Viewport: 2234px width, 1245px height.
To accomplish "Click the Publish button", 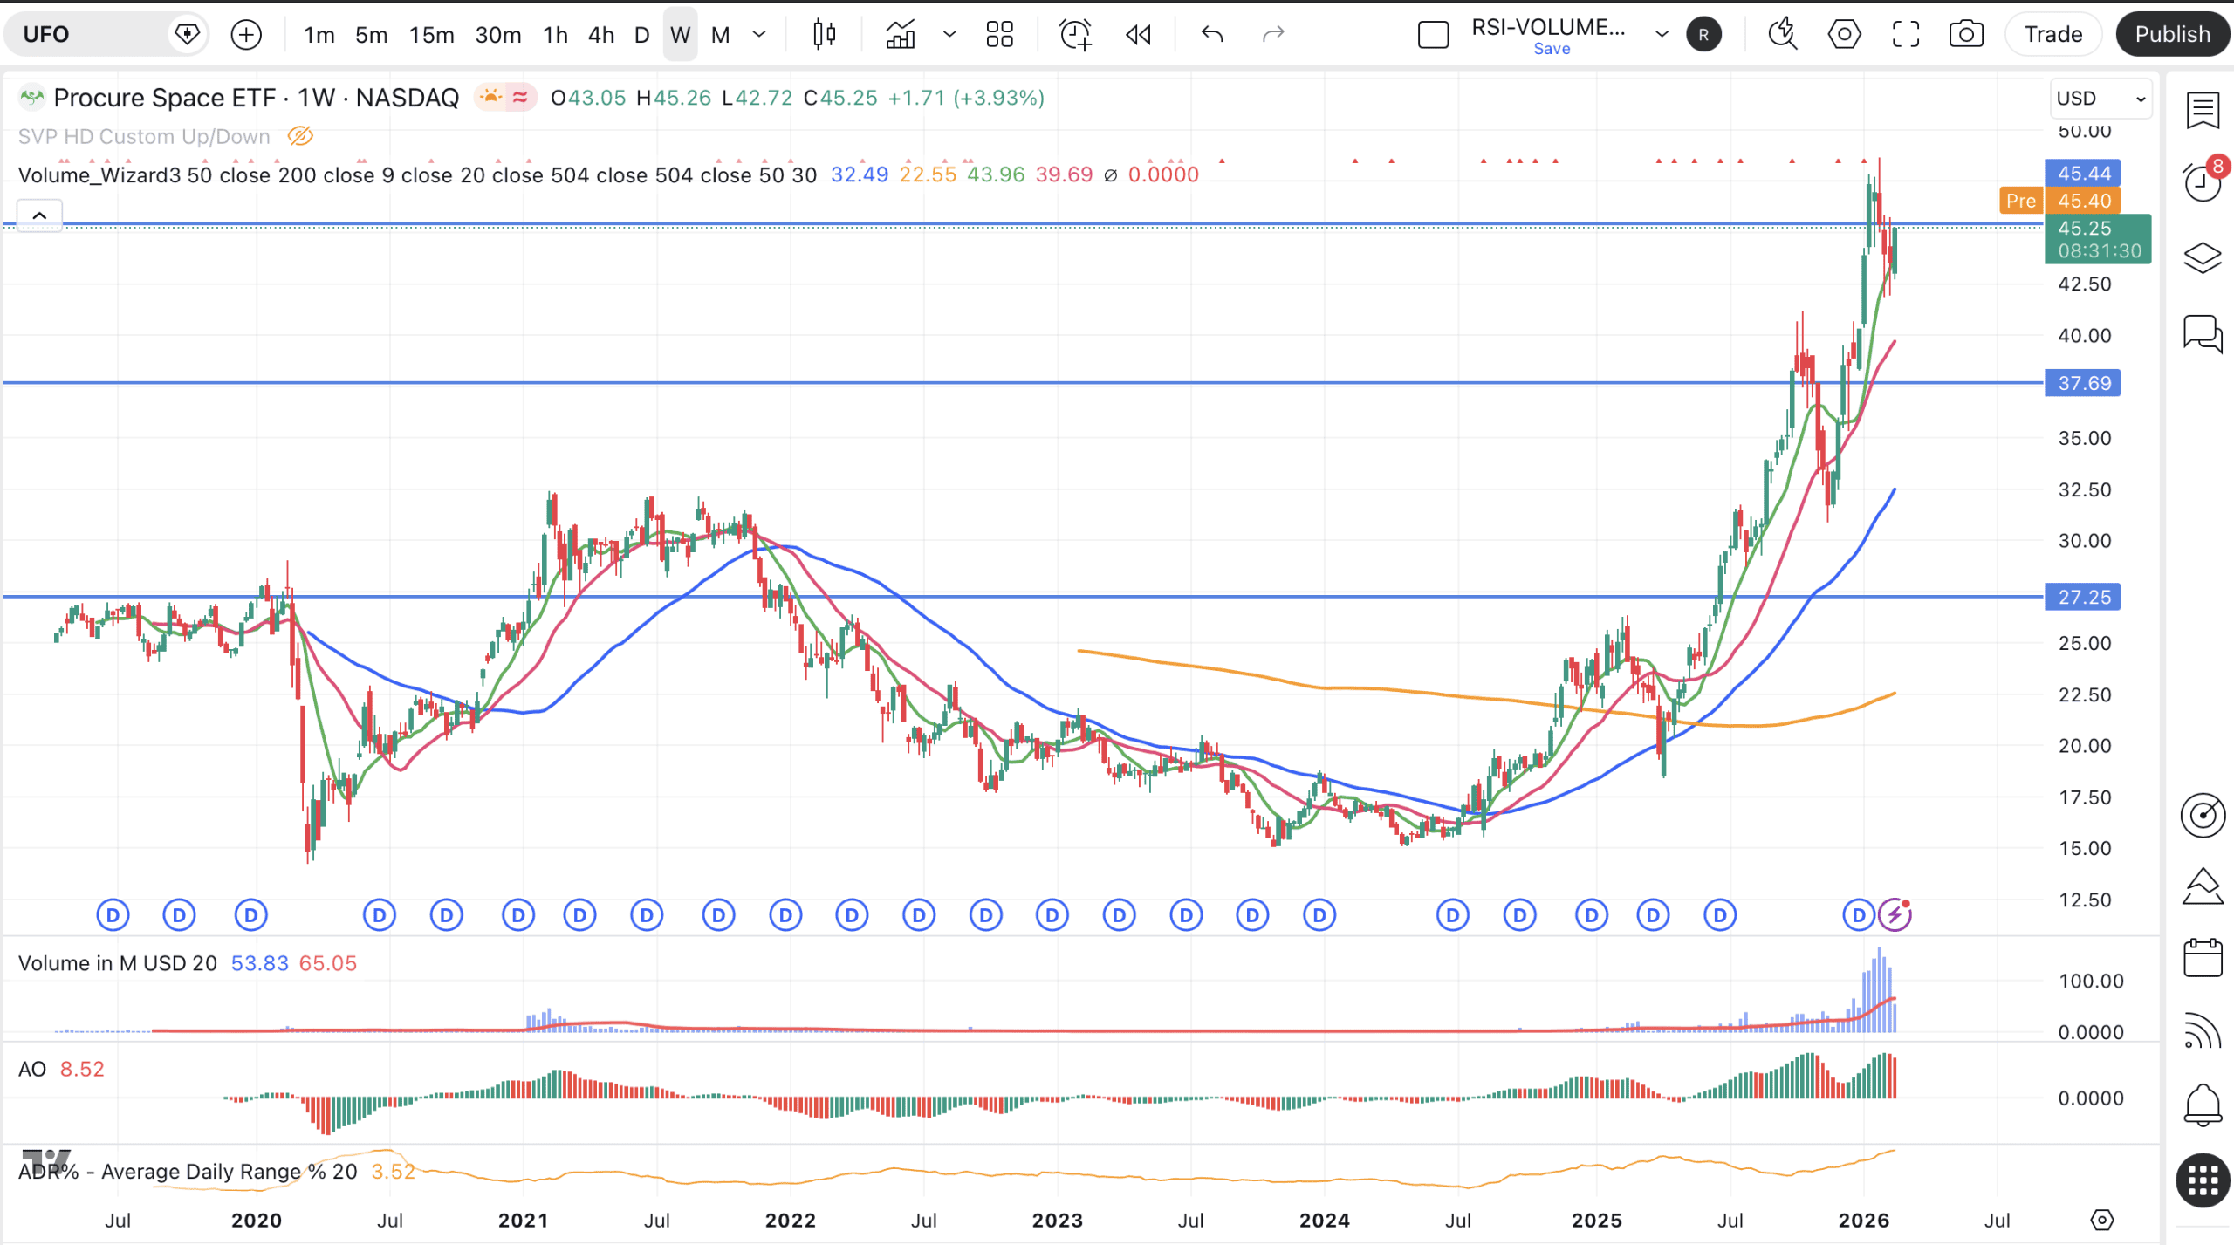I will [x=2171, y=35].
